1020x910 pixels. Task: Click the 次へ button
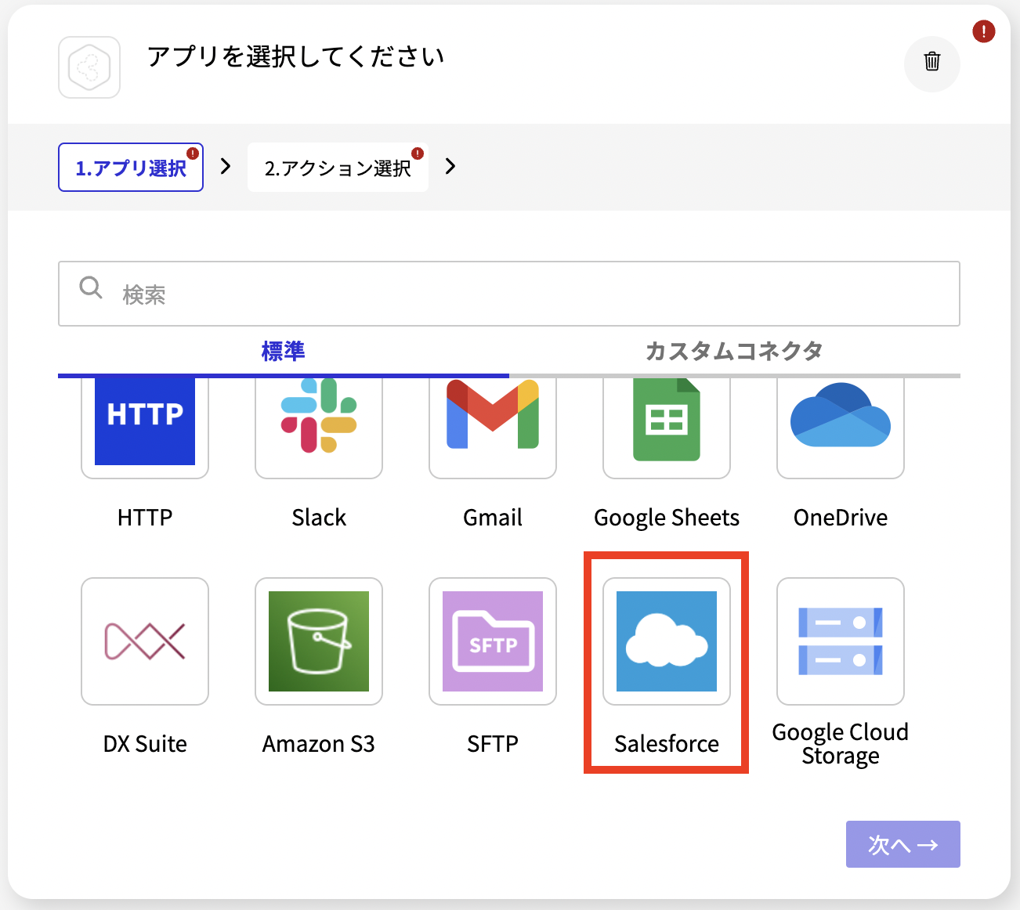(903, 844)
